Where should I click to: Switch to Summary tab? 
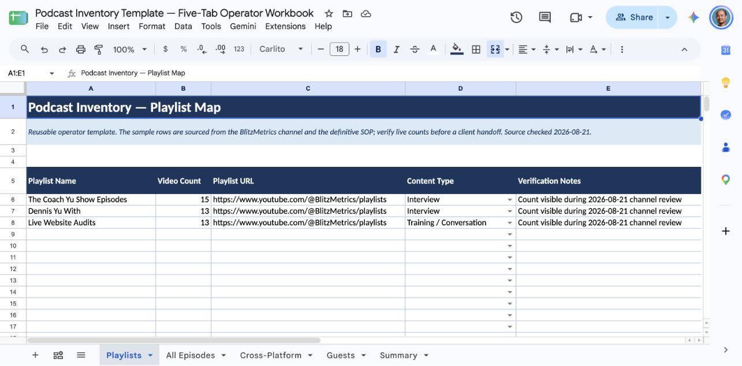pos(398,355)
